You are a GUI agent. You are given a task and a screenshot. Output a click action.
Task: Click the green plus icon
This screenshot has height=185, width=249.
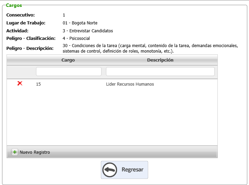point(15,152)
